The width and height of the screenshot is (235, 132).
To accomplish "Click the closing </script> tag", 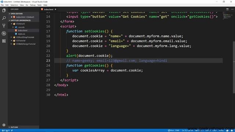I will click(x=69, y=80).
